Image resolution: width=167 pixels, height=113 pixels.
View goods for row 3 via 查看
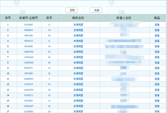tap(157, 36)
